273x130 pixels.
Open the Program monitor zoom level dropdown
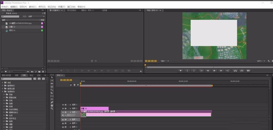point(165,61)
